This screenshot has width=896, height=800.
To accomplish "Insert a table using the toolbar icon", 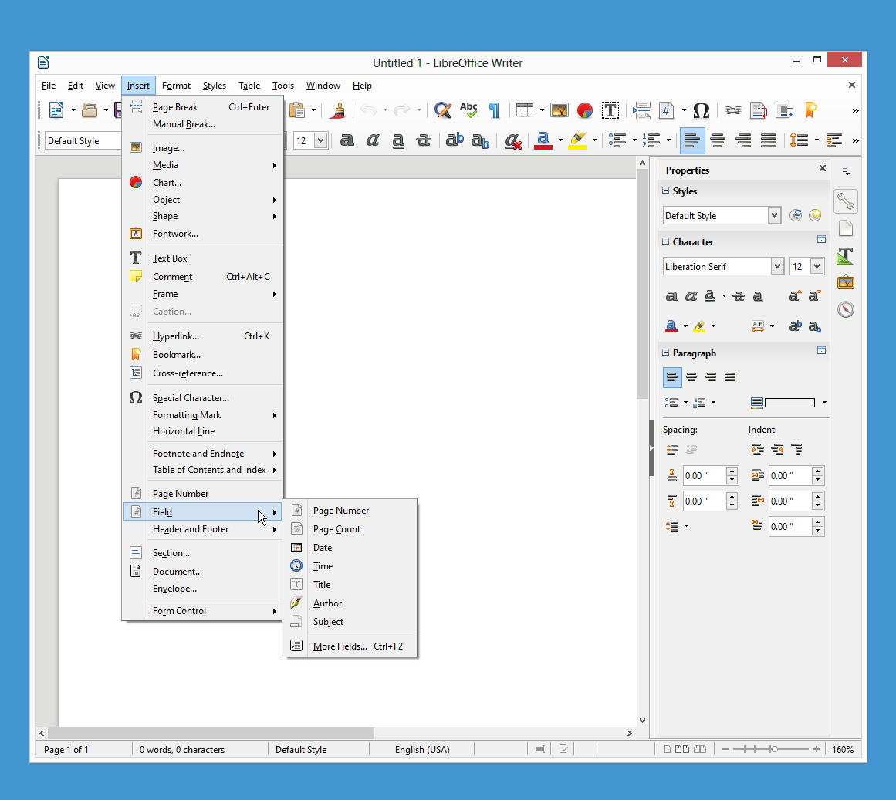I will pos(525,110).
